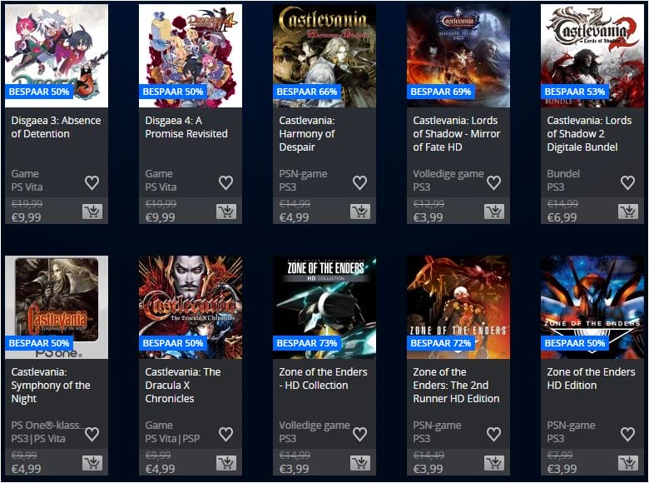649x483 pixels.
Task: Add Zone of the Enders HD Edition to cart
Action: pyautogui.click(x=628, y=463)
